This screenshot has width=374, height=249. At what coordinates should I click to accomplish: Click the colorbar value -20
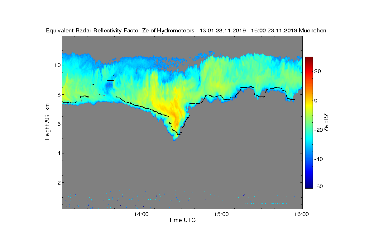319,130
